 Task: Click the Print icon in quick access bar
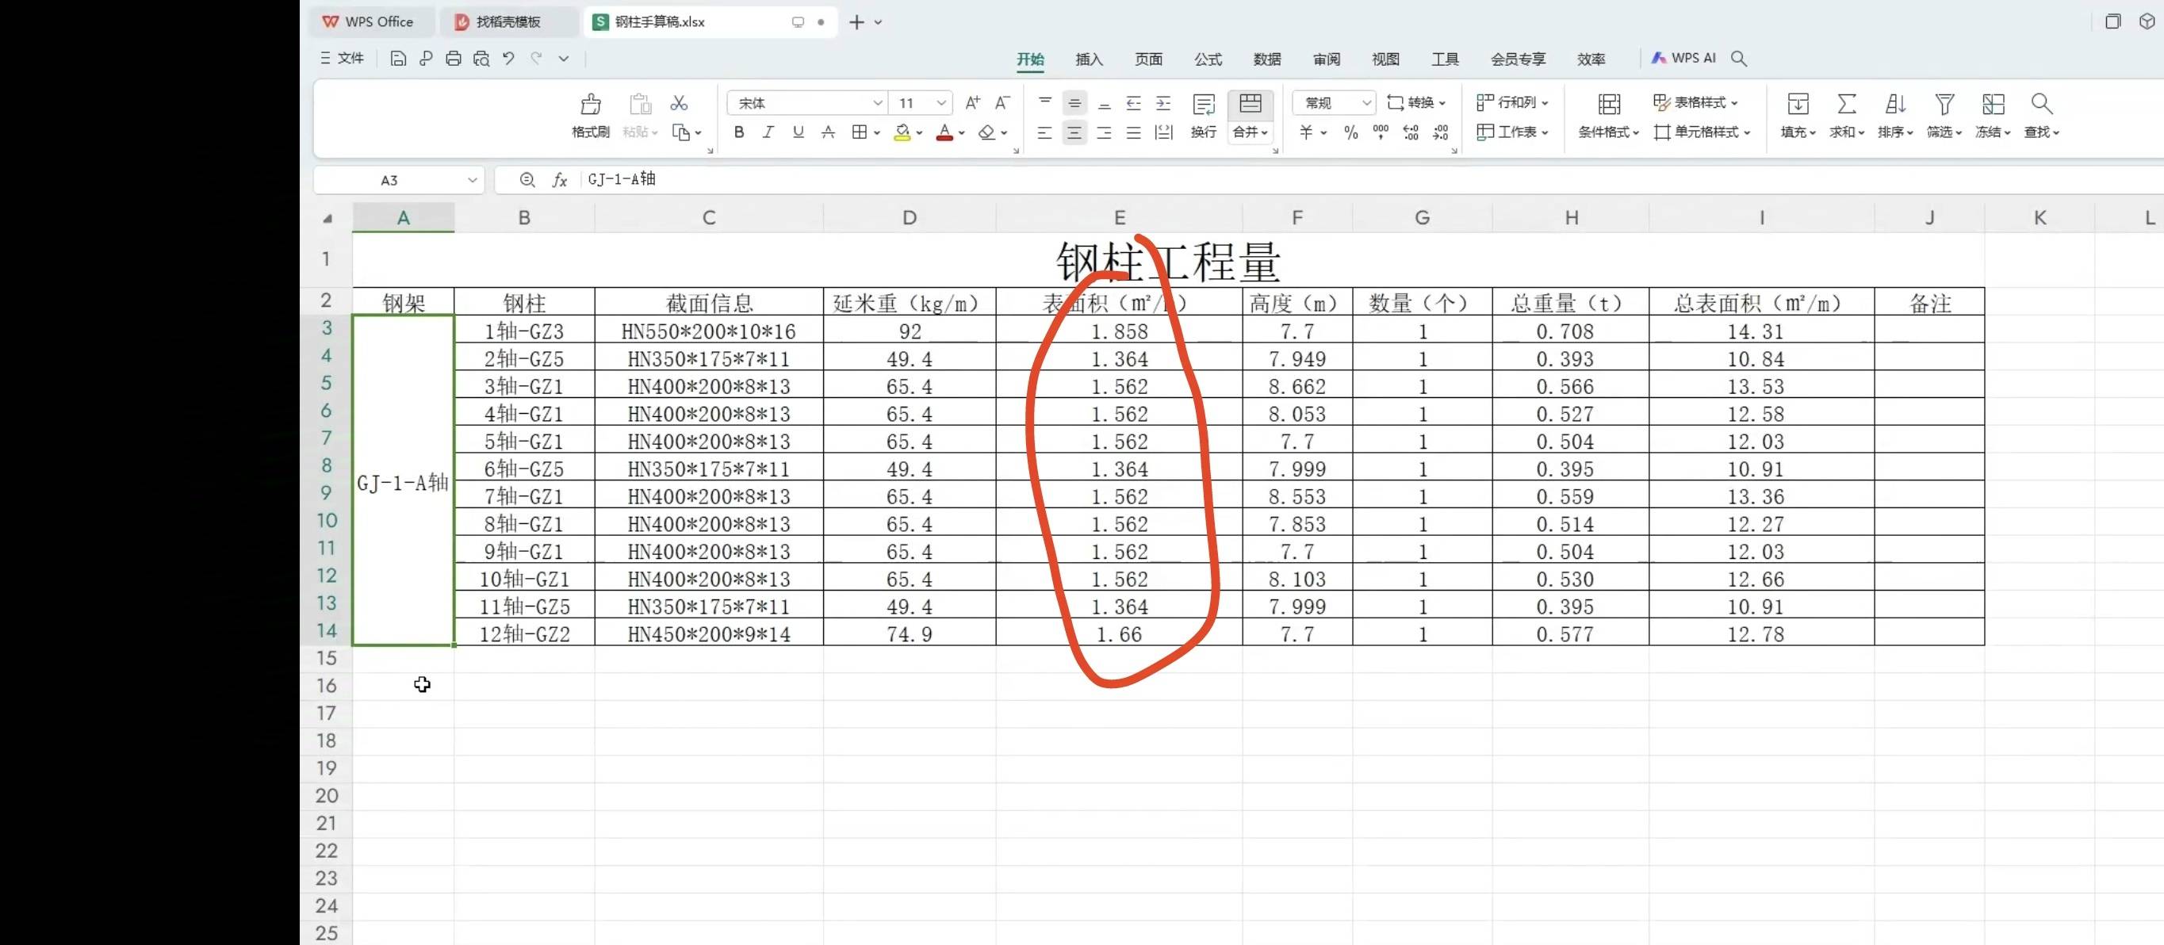[x=454, y=59]
